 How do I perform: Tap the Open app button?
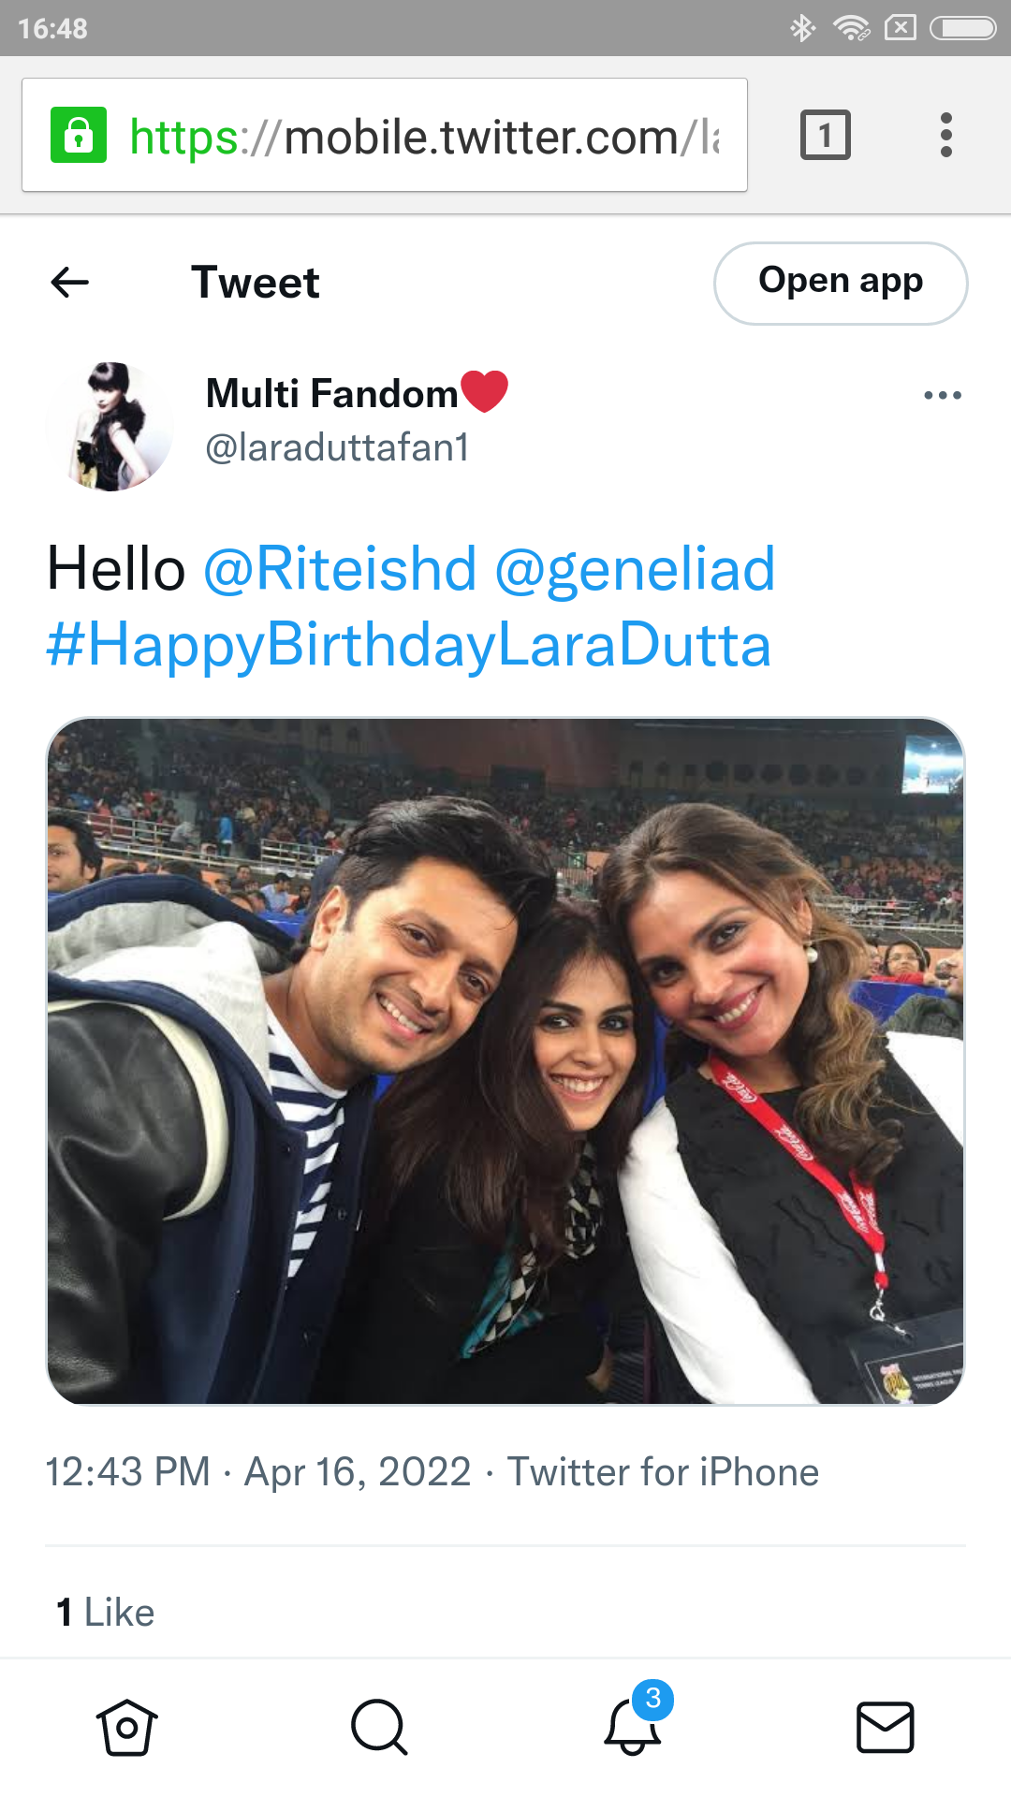tap(841, 283)
